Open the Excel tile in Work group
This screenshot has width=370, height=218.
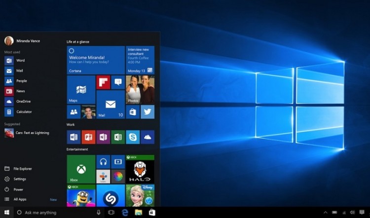118,137
